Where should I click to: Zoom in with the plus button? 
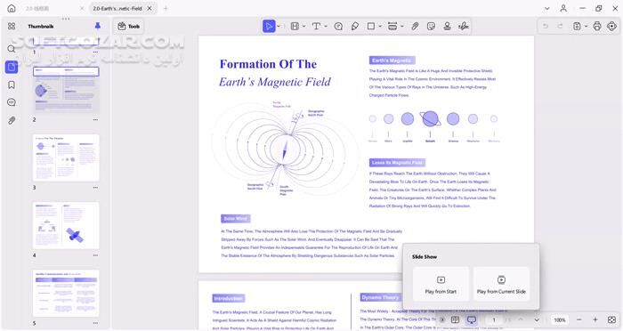tap(595, 319)
